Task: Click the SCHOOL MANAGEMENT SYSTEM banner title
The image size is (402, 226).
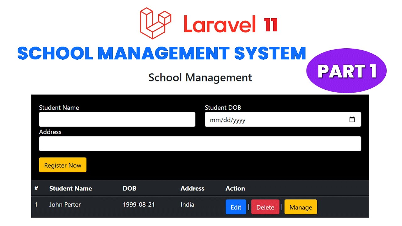Action: (x=162, y=53)
